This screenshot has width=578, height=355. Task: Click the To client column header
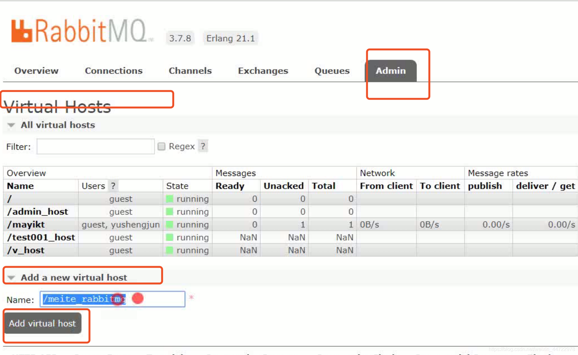(440, 186)
